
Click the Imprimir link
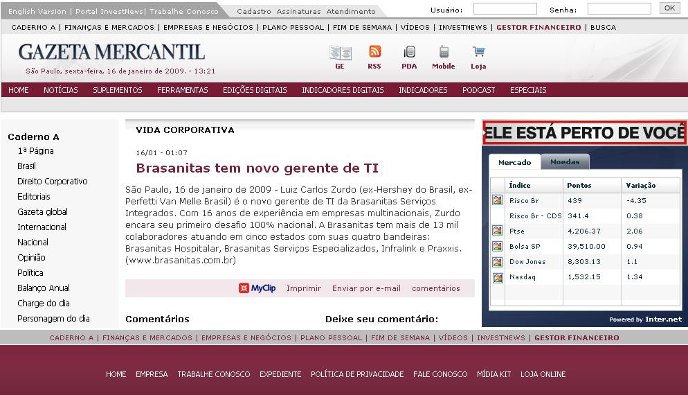303,288
